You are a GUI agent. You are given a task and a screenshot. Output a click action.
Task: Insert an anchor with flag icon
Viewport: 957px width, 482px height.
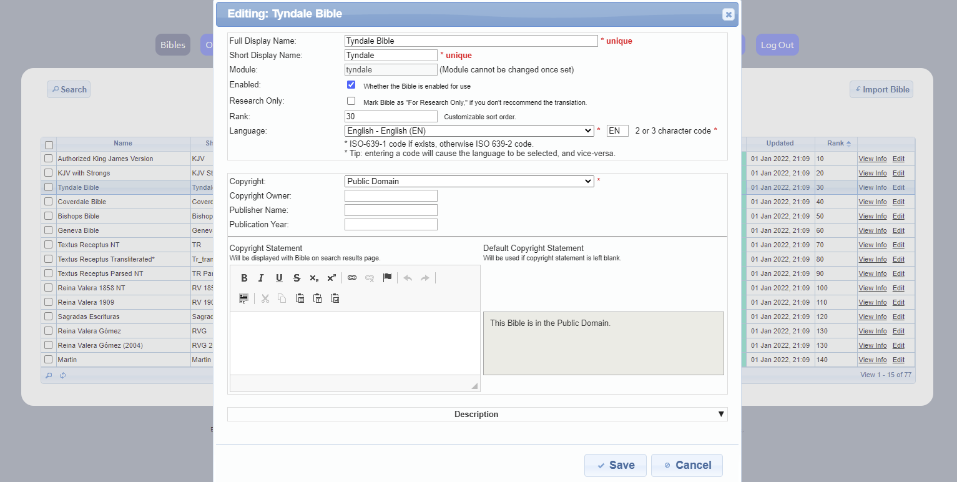[x=387, y=278]
